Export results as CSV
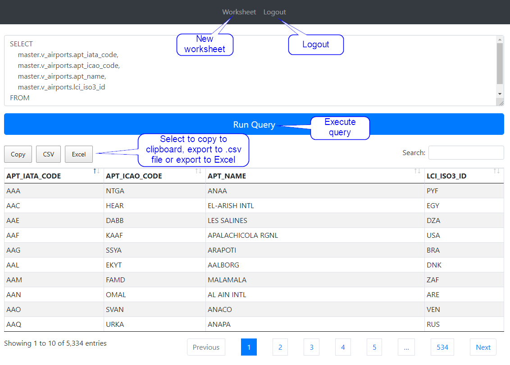 coord(49,154)
